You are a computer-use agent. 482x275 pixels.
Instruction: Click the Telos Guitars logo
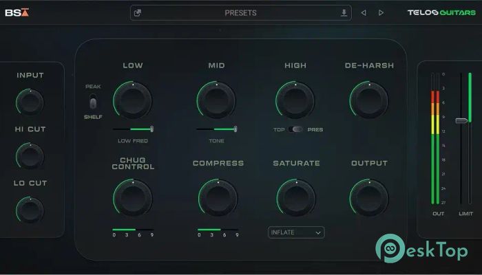pyautogui.click(x=440, y=12)
